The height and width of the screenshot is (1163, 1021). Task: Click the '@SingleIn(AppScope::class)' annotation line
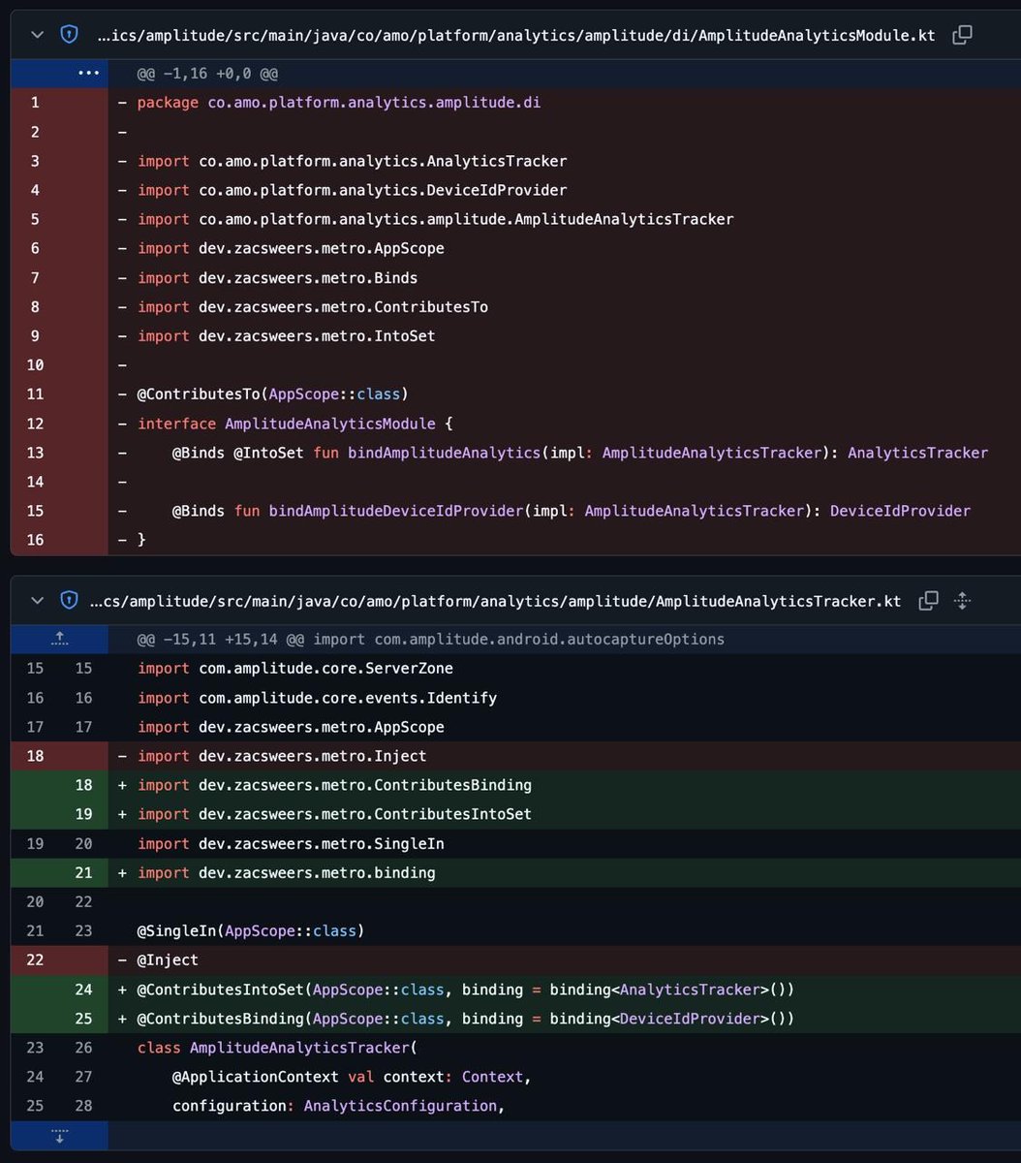pyautogui.click(x=250, y=930)
